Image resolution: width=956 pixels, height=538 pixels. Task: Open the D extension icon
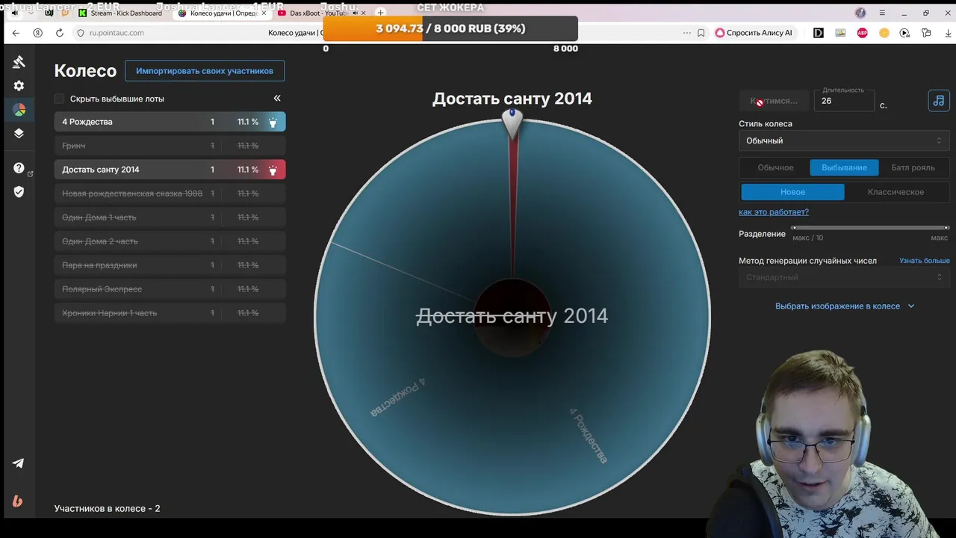tap(819, 33)
